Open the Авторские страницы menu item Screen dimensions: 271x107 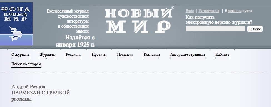(x=188, y=55)
